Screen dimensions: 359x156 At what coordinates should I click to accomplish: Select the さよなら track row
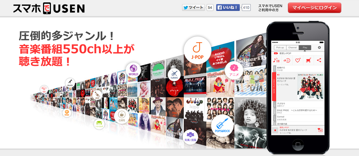coord(298,104)
